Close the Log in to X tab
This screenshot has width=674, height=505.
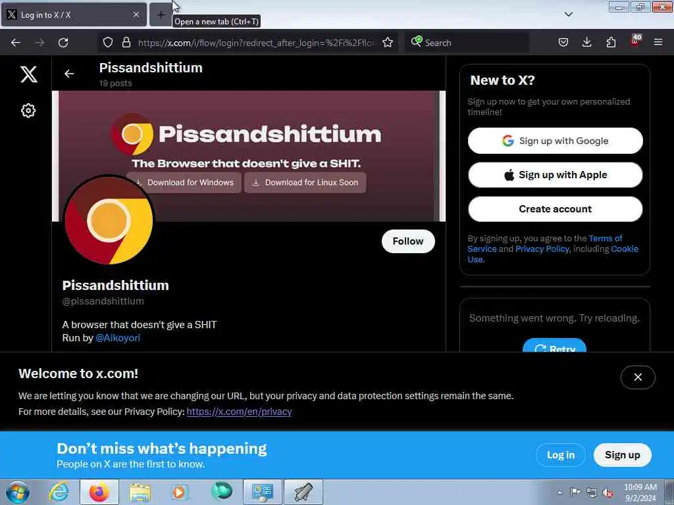click(136, 14)
